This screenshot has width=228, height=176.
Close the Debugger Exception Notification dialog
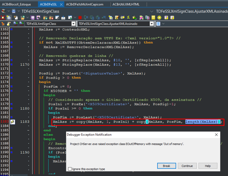tap(216, 135)
